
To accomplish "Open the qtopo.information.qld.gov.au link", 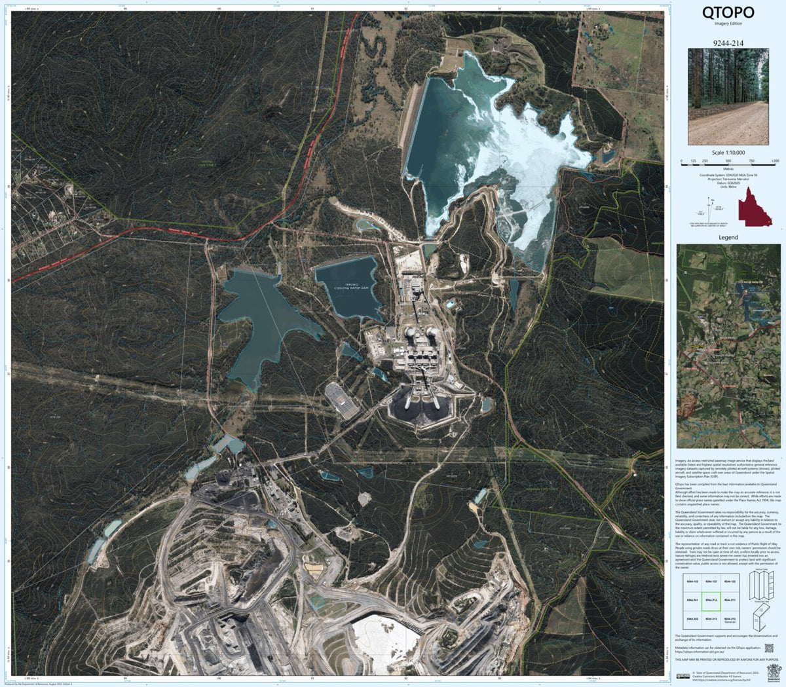I will (x=700, y=652).
